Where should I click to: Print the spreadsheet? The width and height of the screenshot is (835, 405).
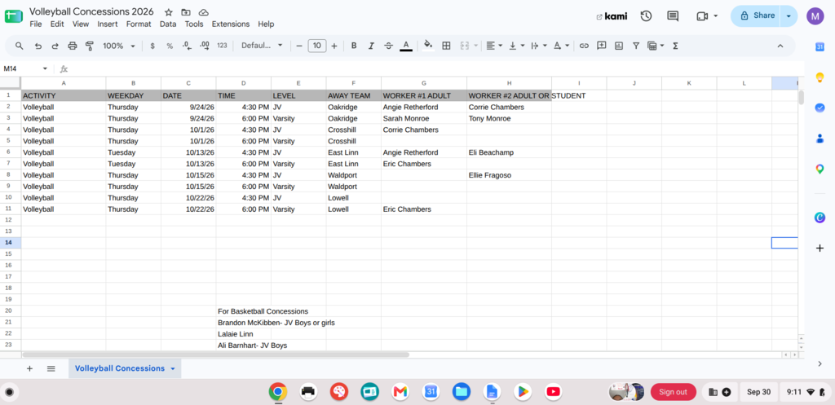coord(73,46)
